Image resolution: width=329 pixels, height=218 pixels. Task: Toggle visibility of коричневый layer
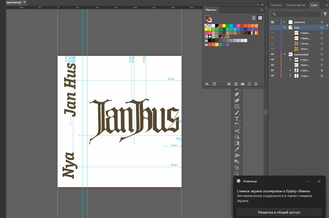tap(272, 54)
